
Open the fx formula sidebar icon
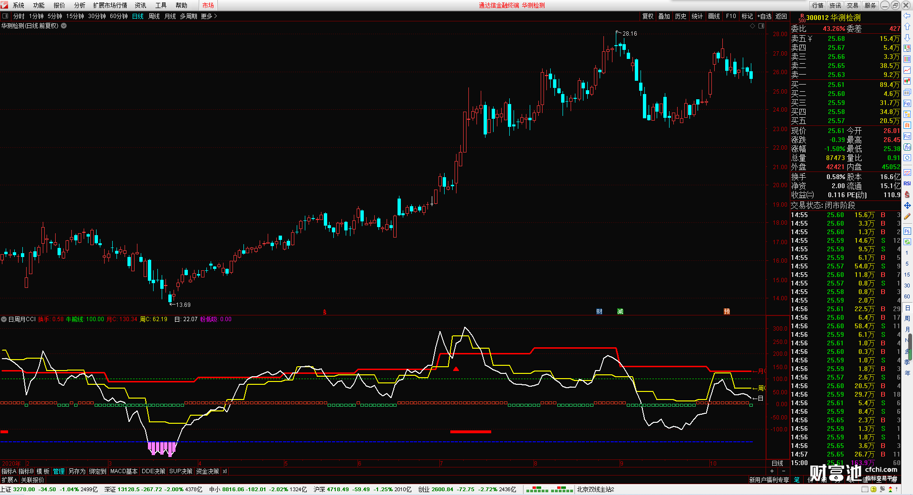[907, 147]
